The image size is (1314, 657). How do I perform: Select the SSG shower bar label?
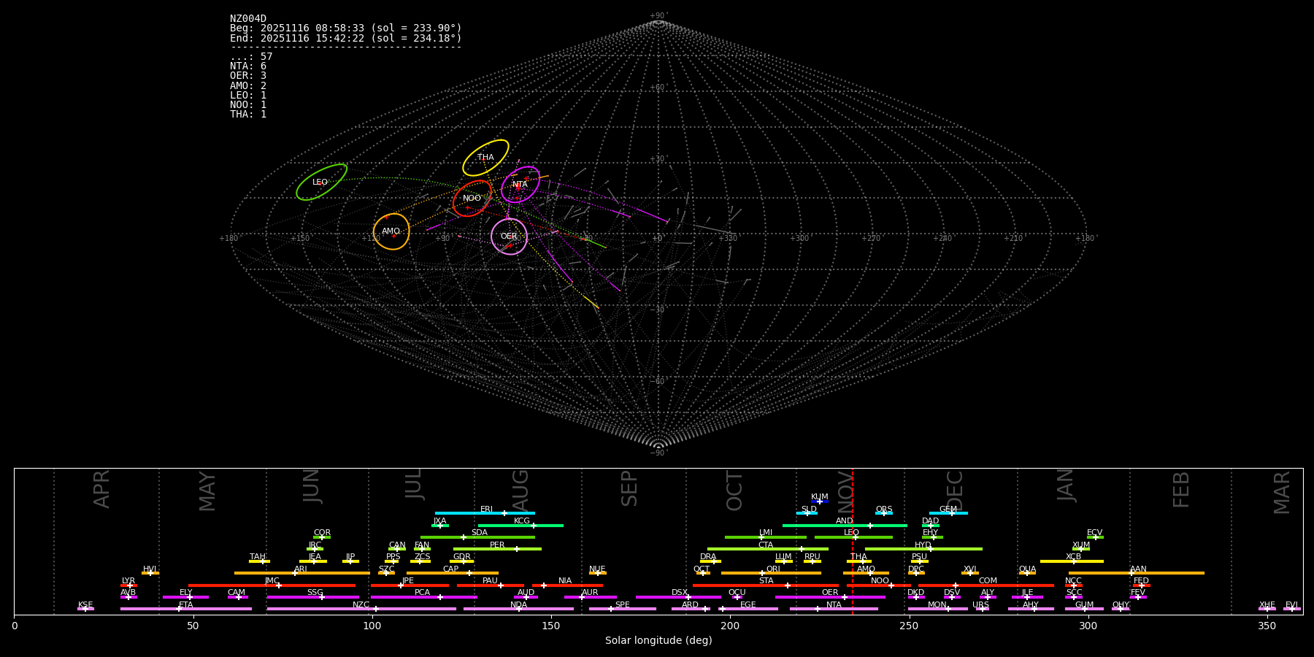315,593
